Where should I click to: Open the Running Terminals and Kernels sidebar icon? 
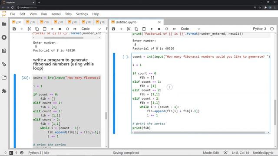[4, 37]
